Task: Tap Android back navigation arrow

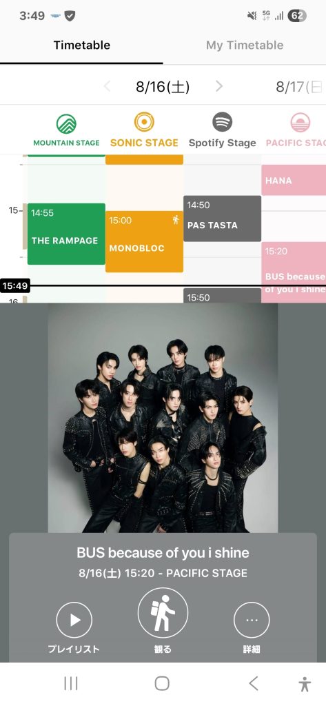Action: (x=254, y=683)
